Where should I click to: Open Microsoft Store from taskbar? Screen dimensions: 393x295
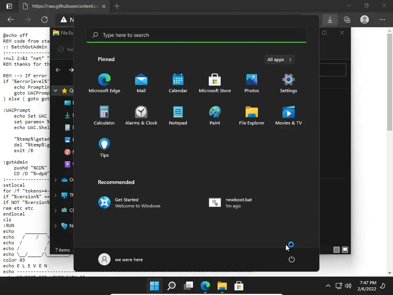[239, 286]
